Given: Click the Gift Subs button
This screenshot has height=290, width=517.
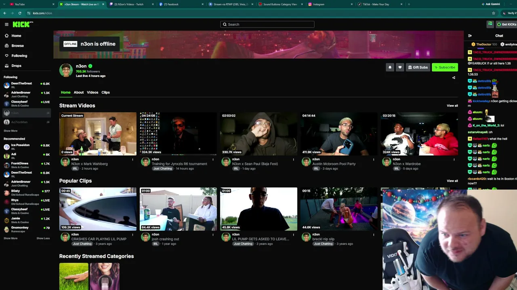Looking at the screenshot, I should click(x=418, y=67).
